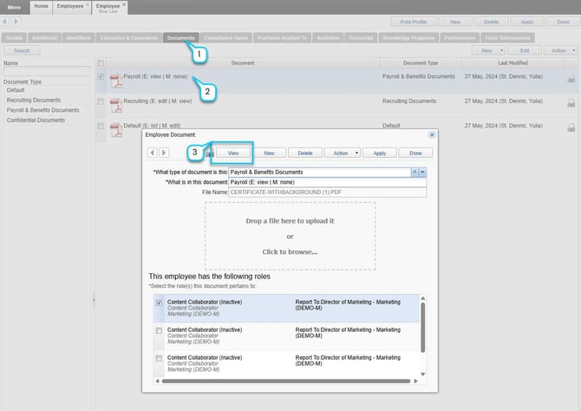Click lock icon on the Payroll row
The height and width of the screenshot is (411, 581).
click(571, 79)
